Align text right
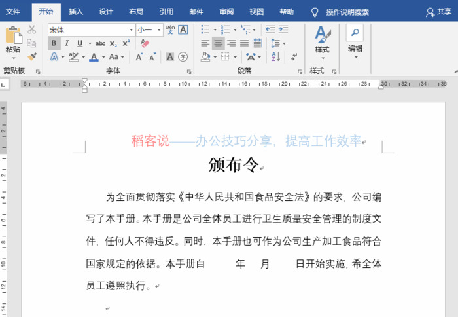 (x=232, y=43)
